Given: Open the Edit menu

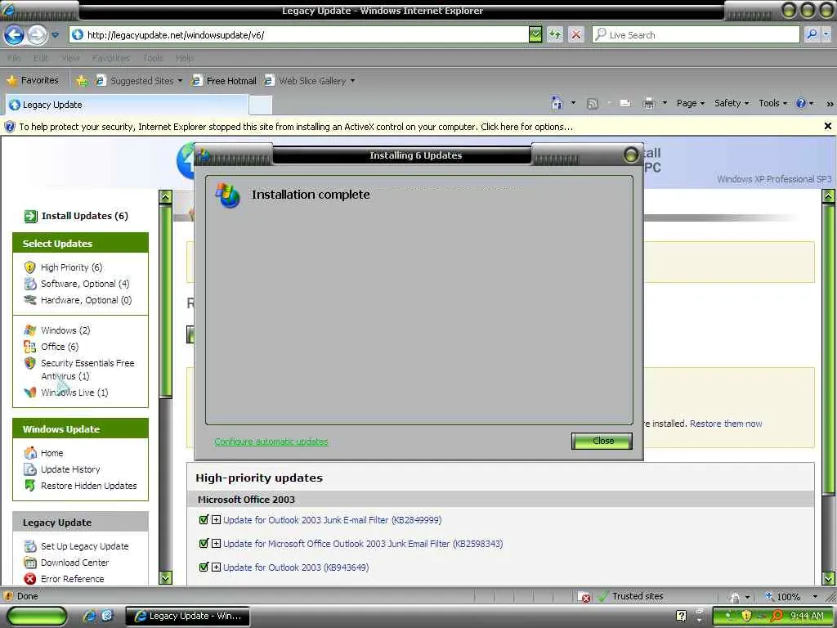Looking at the screenshot, I should coord(41,58).
